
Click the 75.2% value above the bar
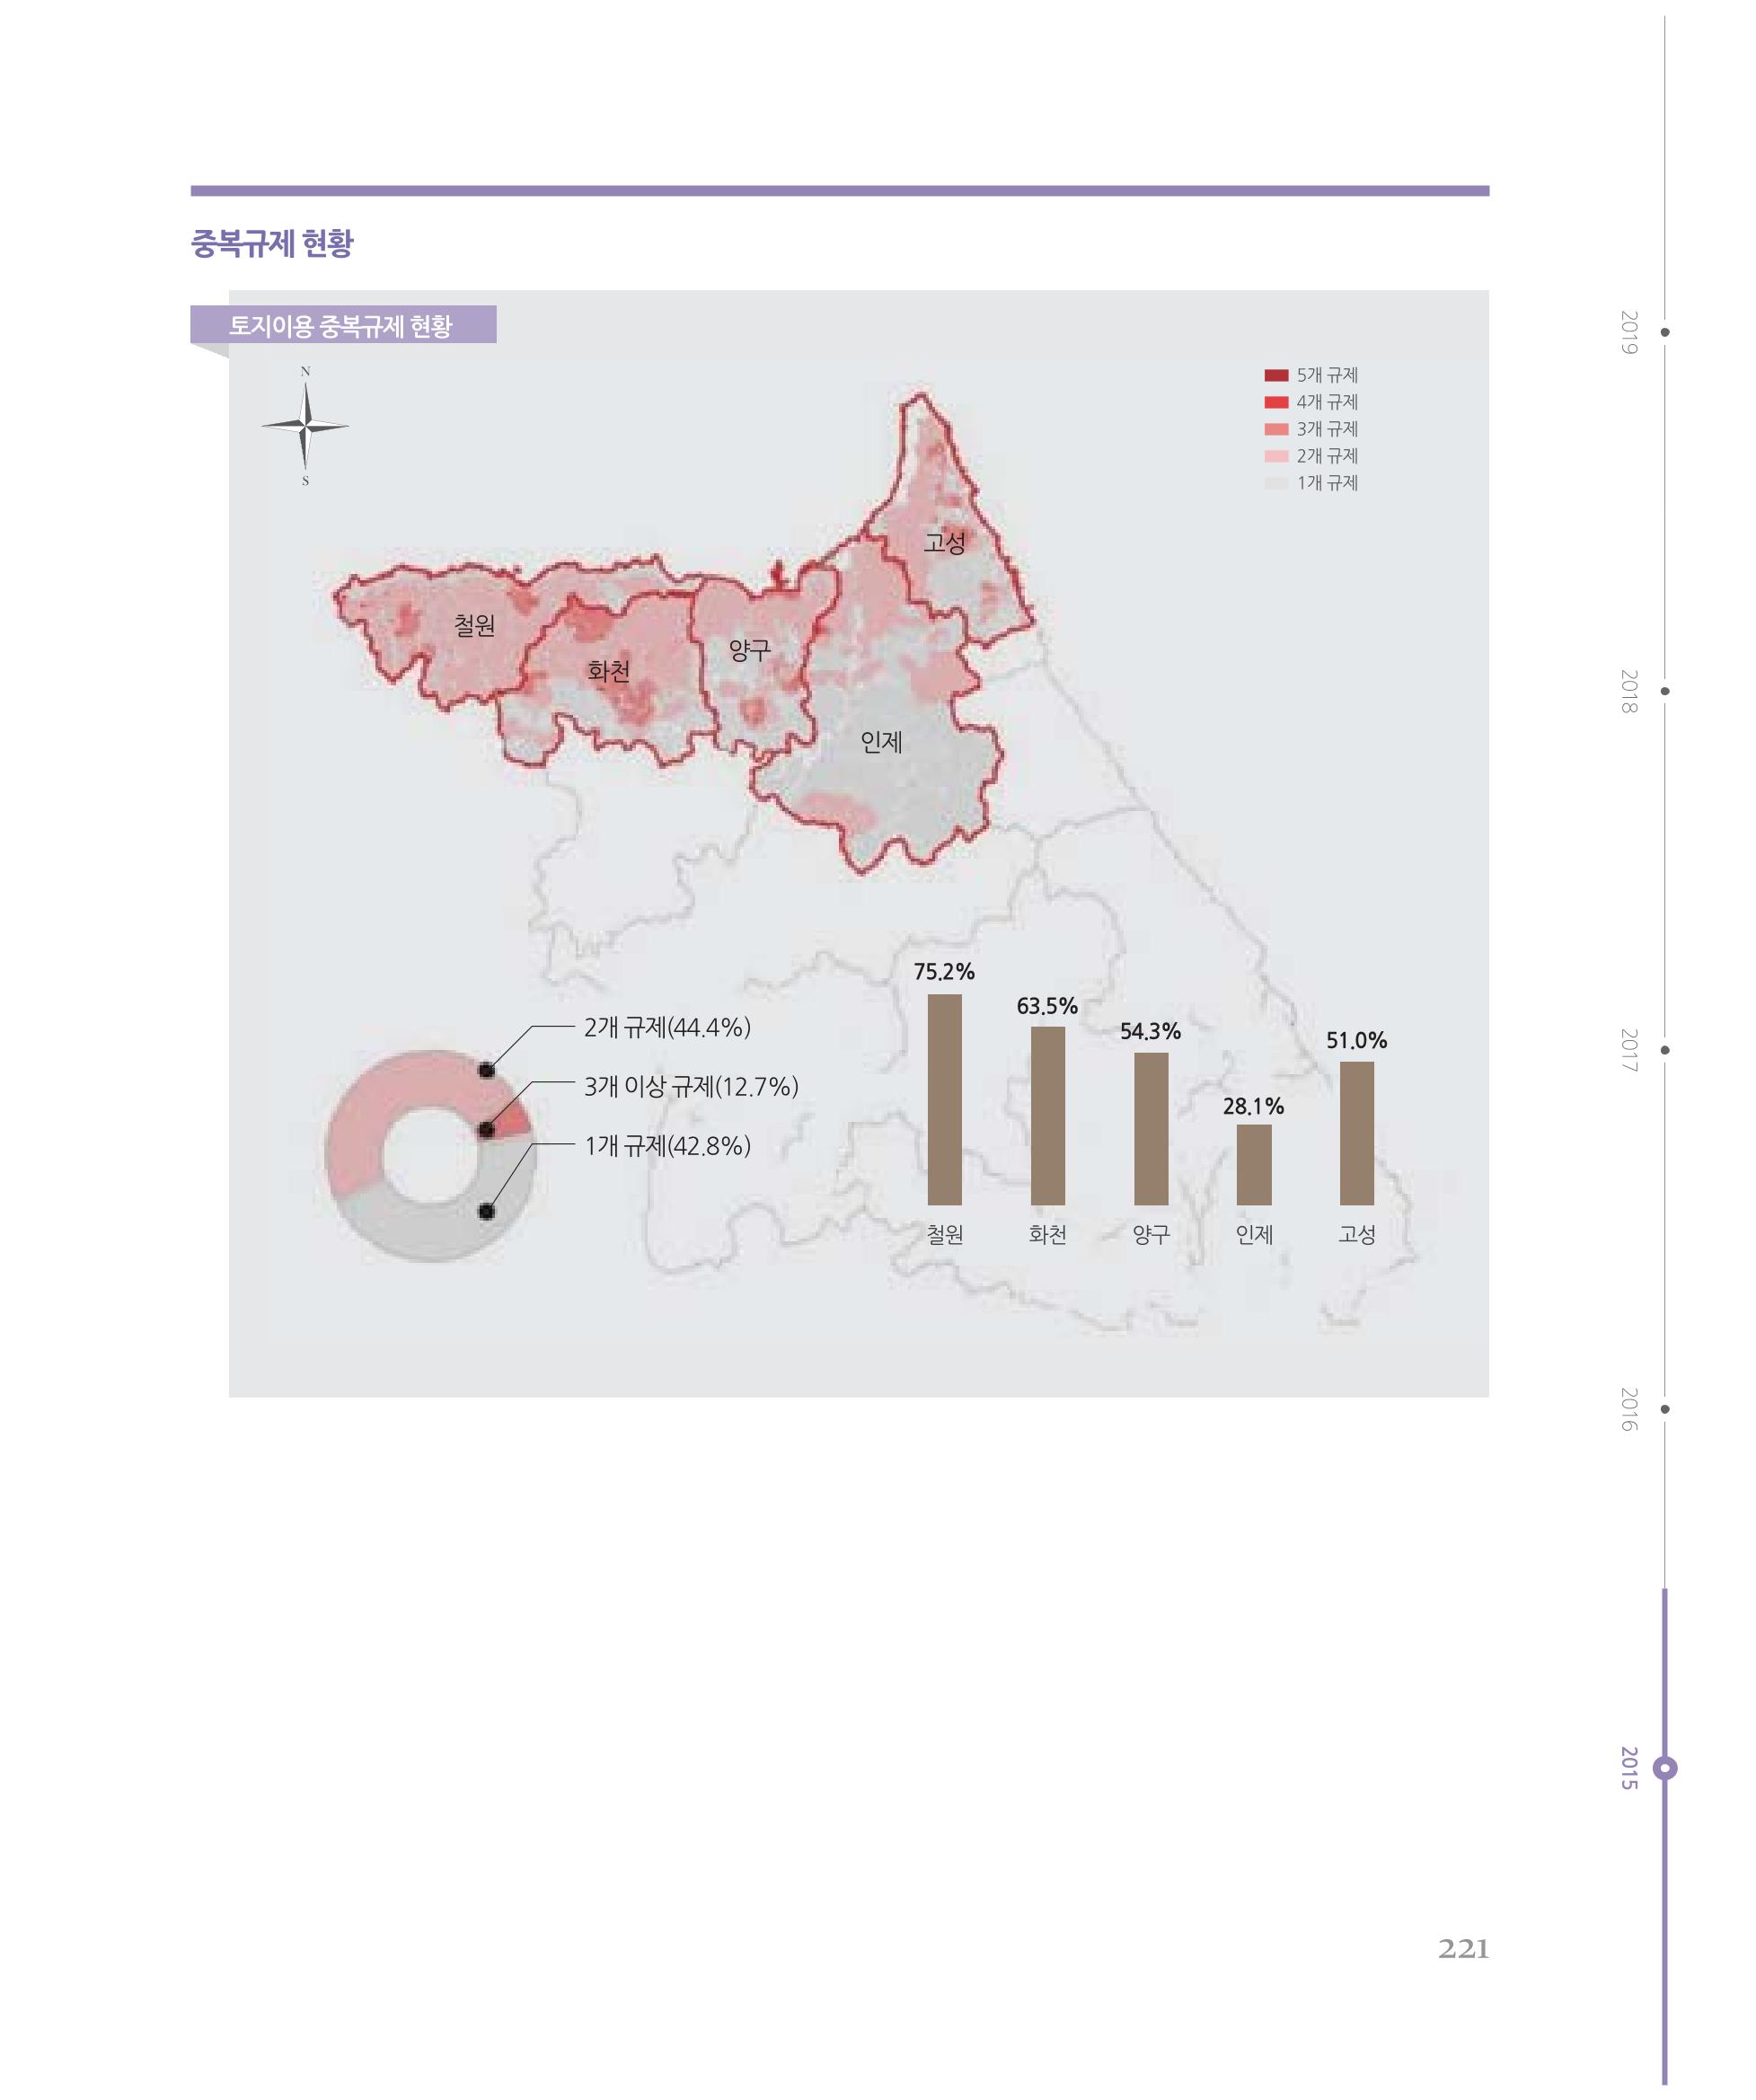point(944,972)
